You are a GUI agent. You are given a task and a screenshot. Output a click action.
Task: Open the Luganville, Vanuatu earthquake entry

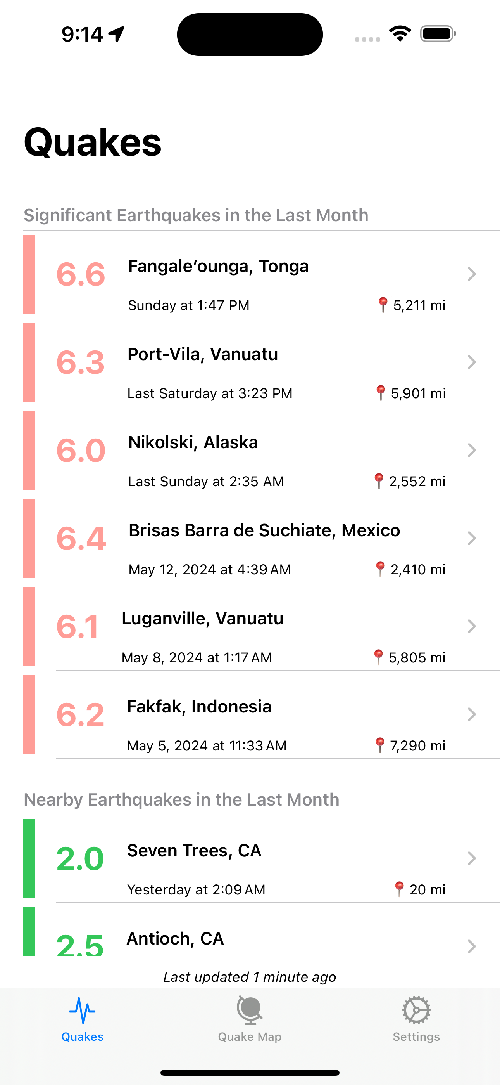(261, 626)
